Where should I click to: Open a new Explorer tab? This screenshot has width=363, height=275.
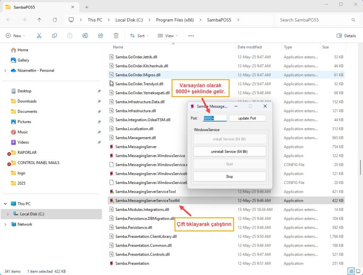[87, 7]
